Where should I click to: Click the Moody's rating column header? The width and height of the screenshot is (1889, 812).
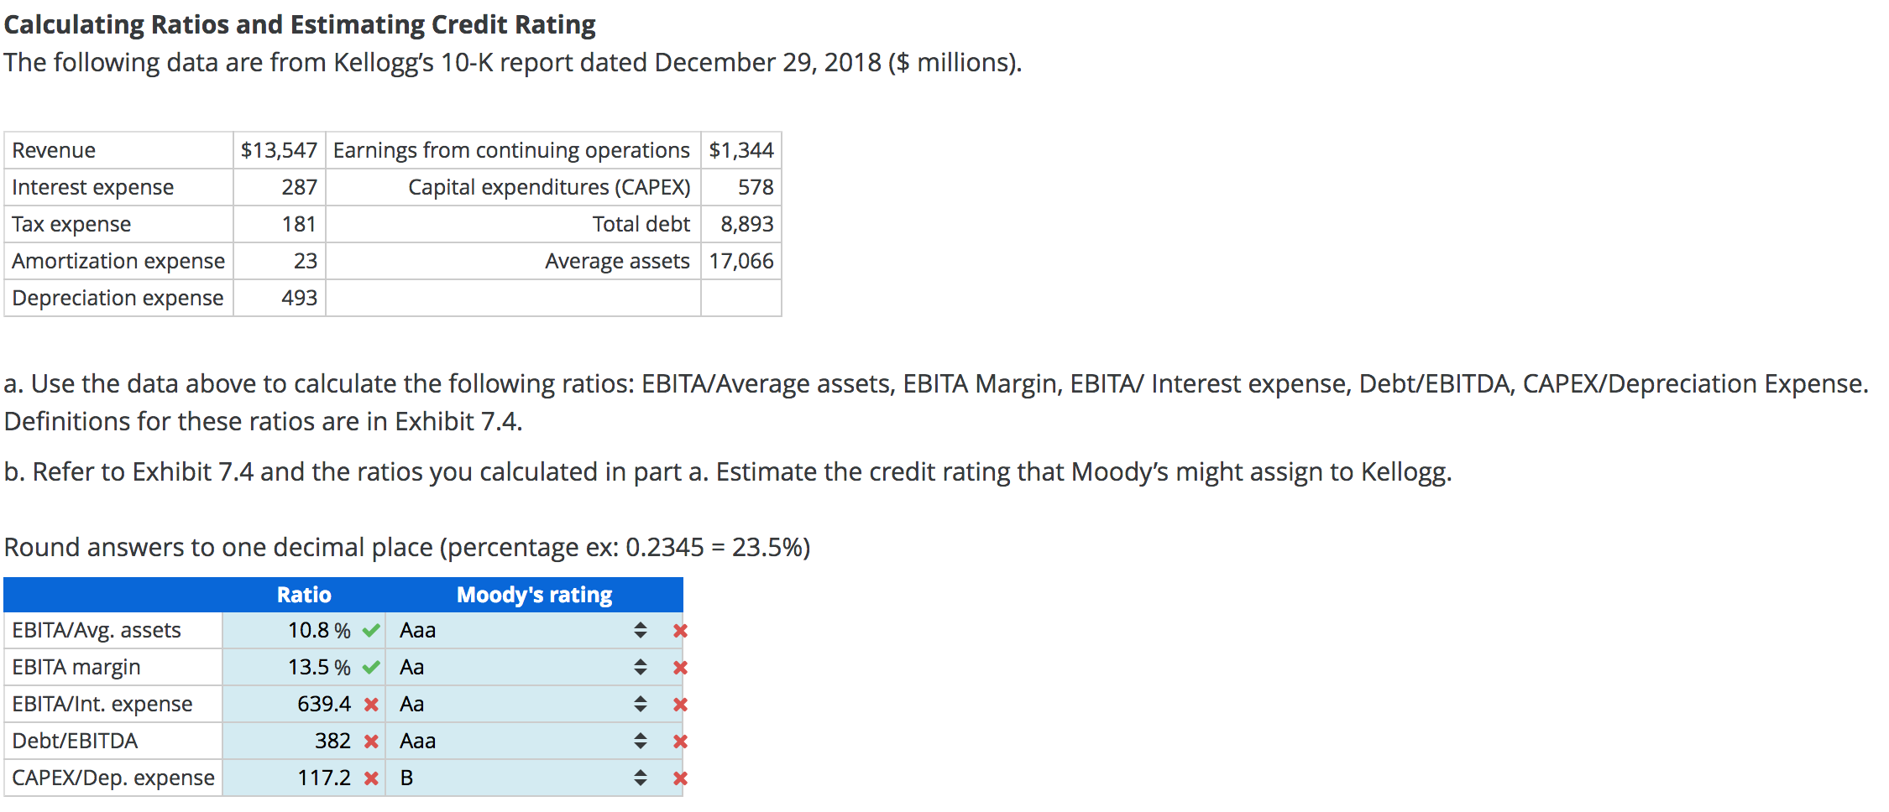[x=535, y=594]
